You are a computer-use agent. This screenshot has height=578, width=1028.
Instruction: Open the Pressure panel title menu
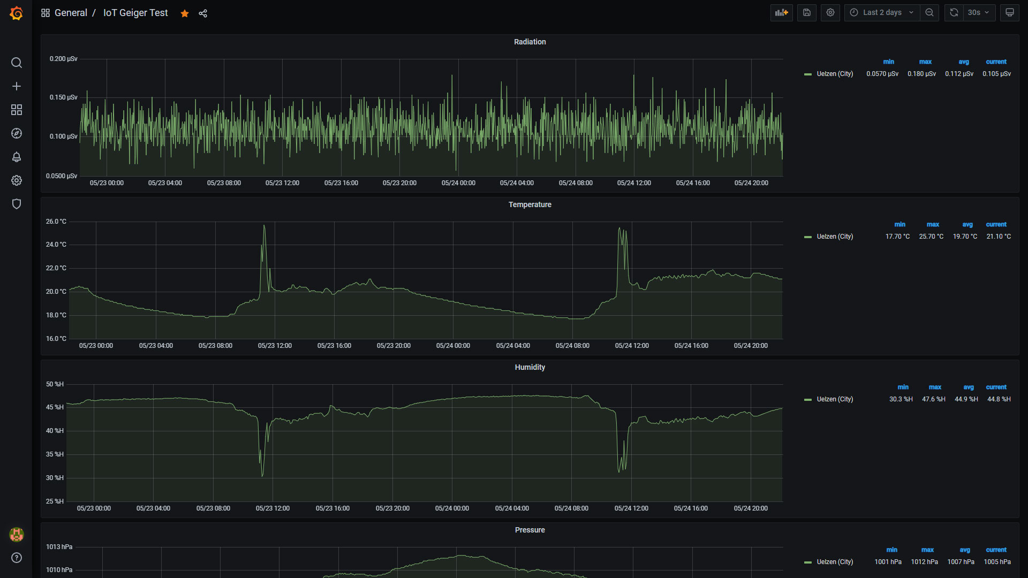pyautogui.click(x=530, y=530)
